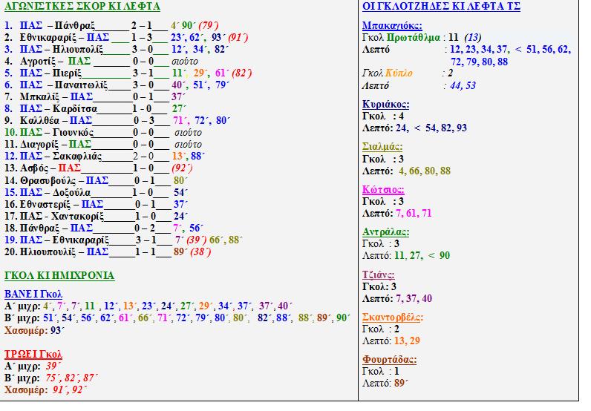Click Αντράλας minutes '11, 27, < 90'
The image size is (591, 411).
(422, 255)
